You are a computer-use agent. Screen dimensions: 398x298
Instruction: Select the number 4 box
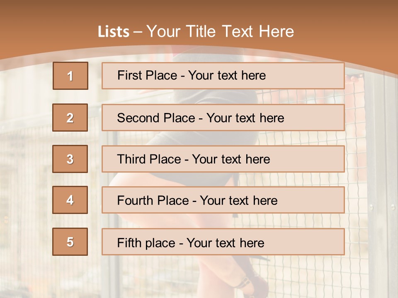[70, 200]
